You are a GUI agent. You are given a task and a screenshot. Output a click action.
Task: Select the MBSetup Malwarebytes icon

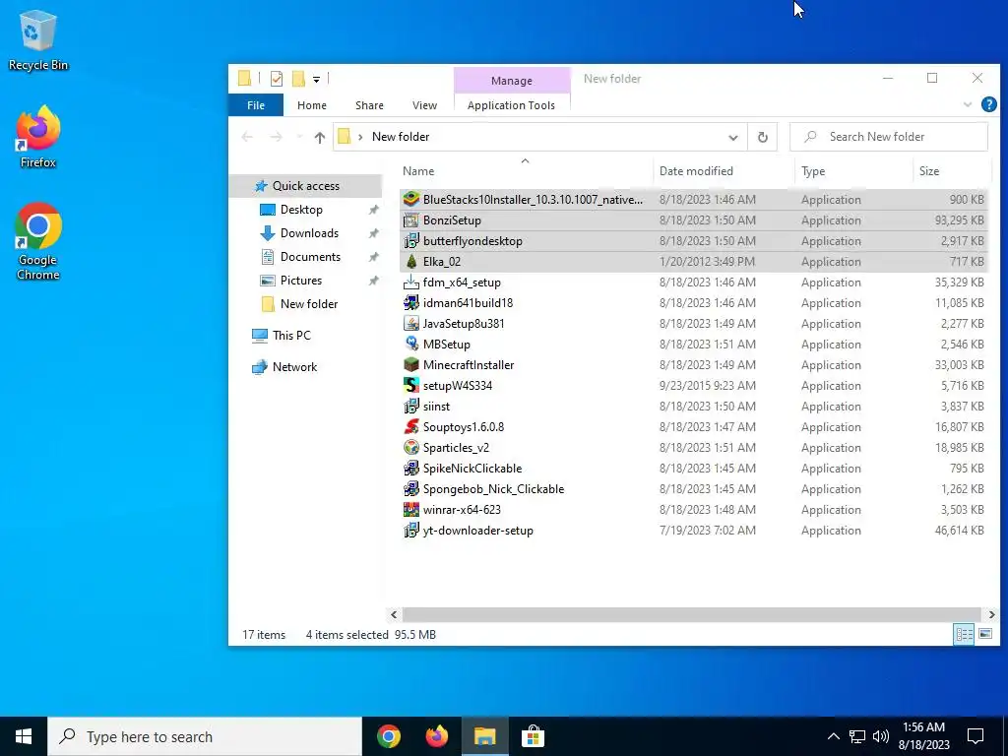click(x=411, y=344)
